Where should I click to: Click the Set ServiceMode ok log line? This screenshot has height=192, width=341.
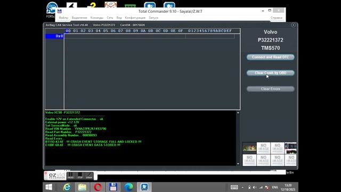tap(61, 125)
